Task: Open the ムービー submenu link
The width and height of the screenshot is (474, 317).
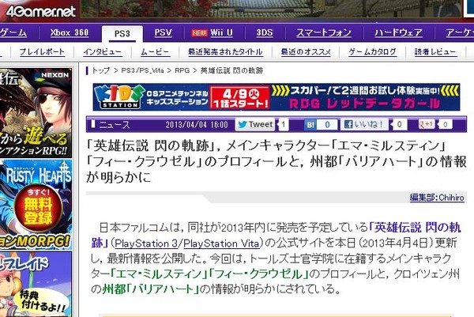Action: (156, 52)
